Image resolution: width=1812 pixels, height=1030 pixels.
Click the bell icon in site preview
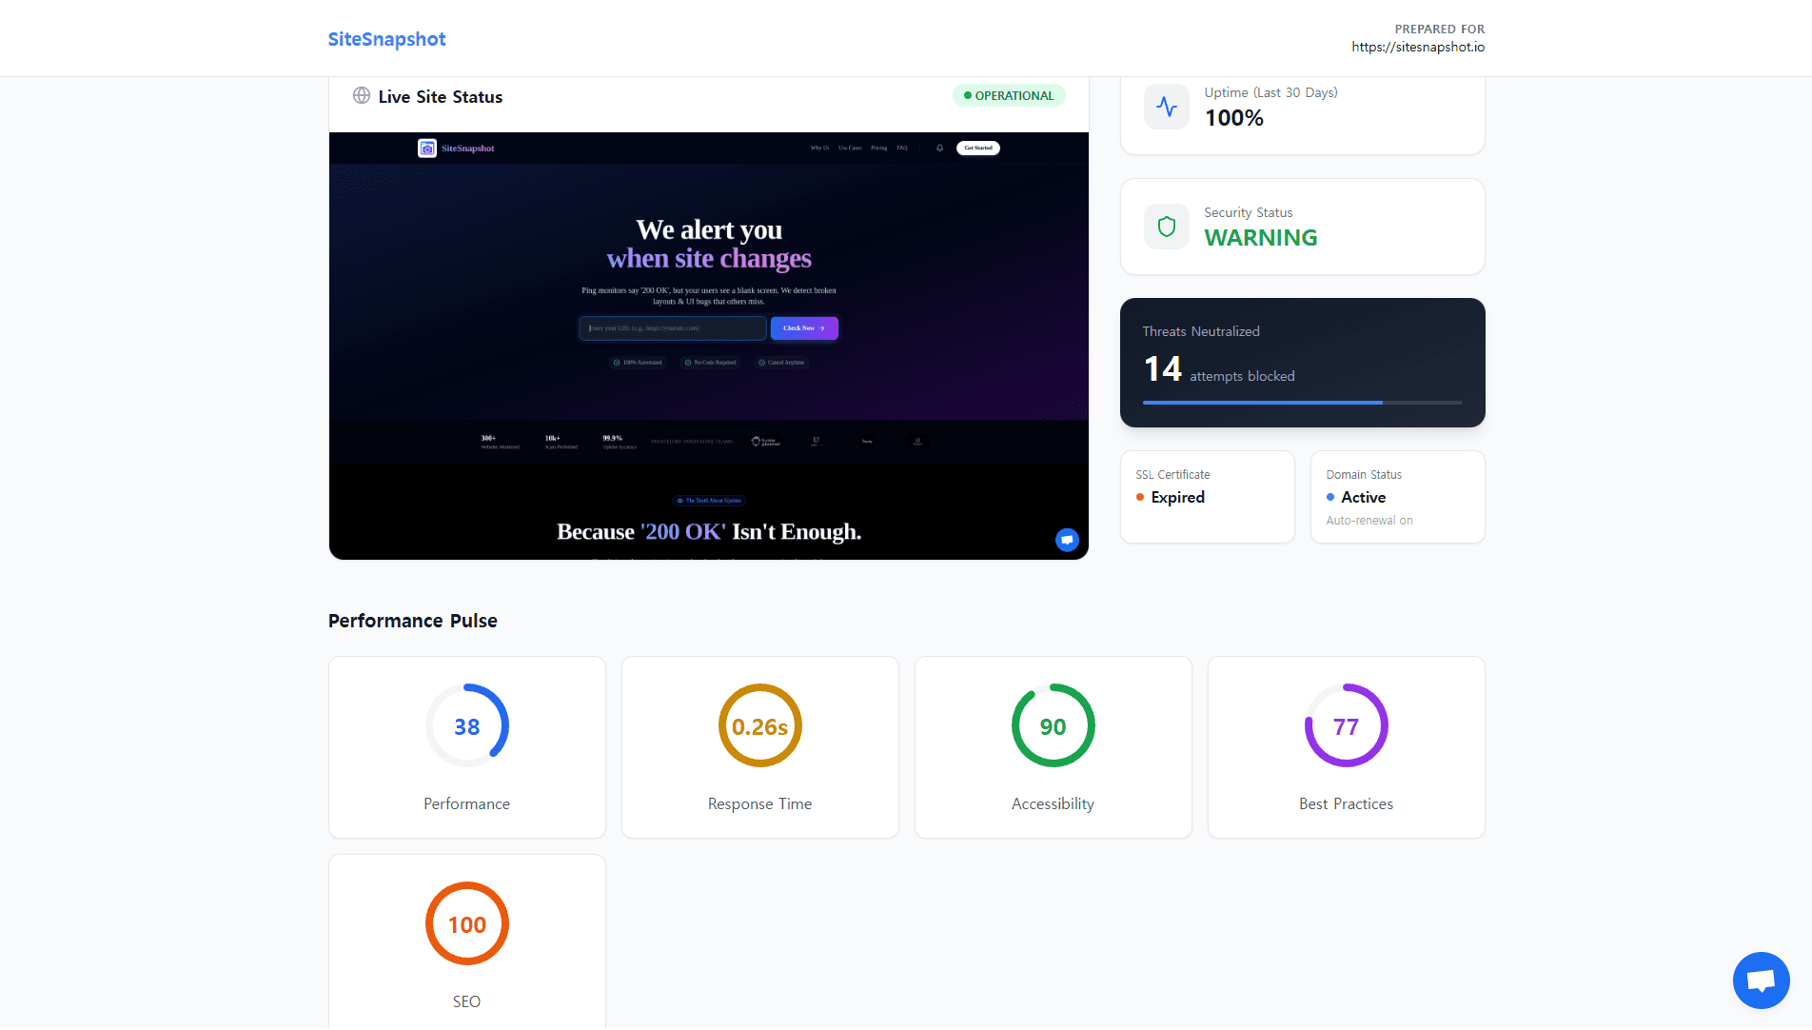[x=939, y=149]
